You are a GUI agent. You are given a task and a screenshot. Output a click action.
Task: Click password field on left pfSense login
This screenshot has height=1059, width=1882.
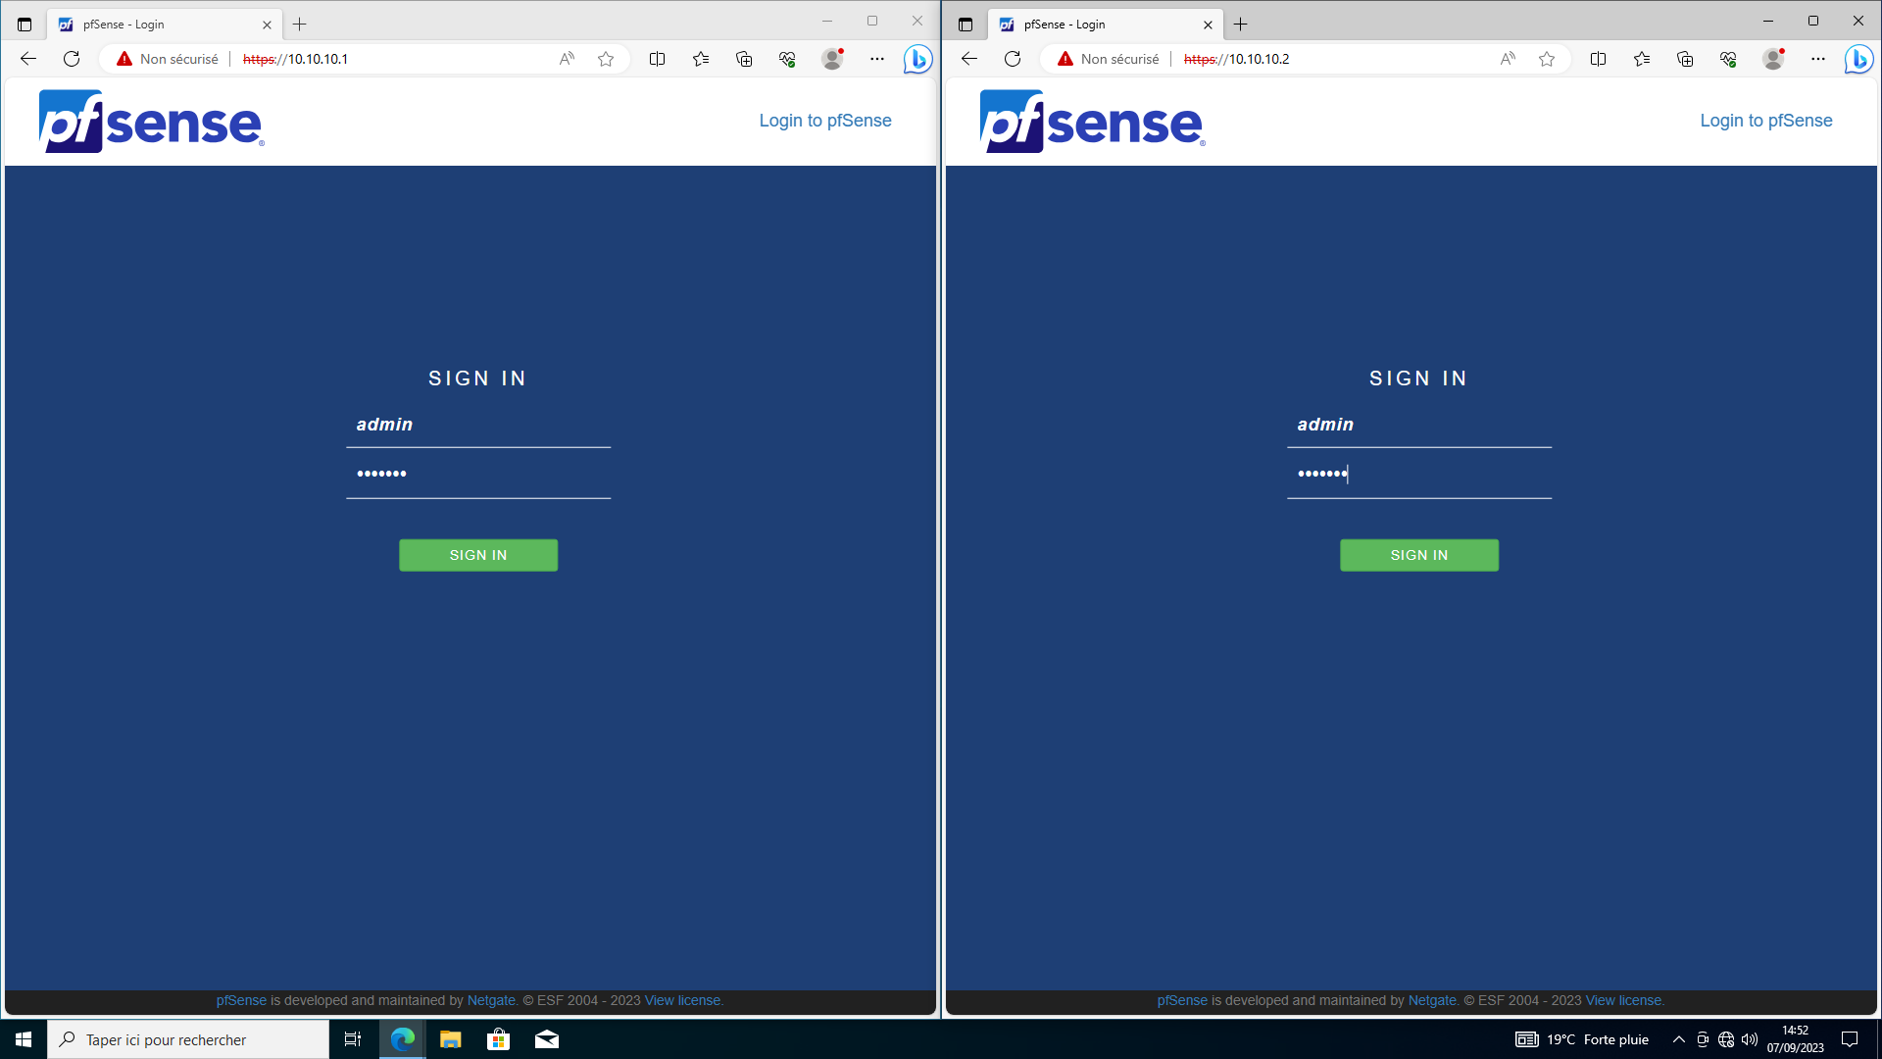478,475
